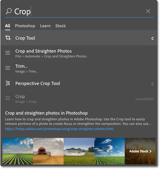Click the Image > Crop path text
Image resolution: width=160 pixels, height=169 pixels.
pyautogui.click(x=26, y=102)
